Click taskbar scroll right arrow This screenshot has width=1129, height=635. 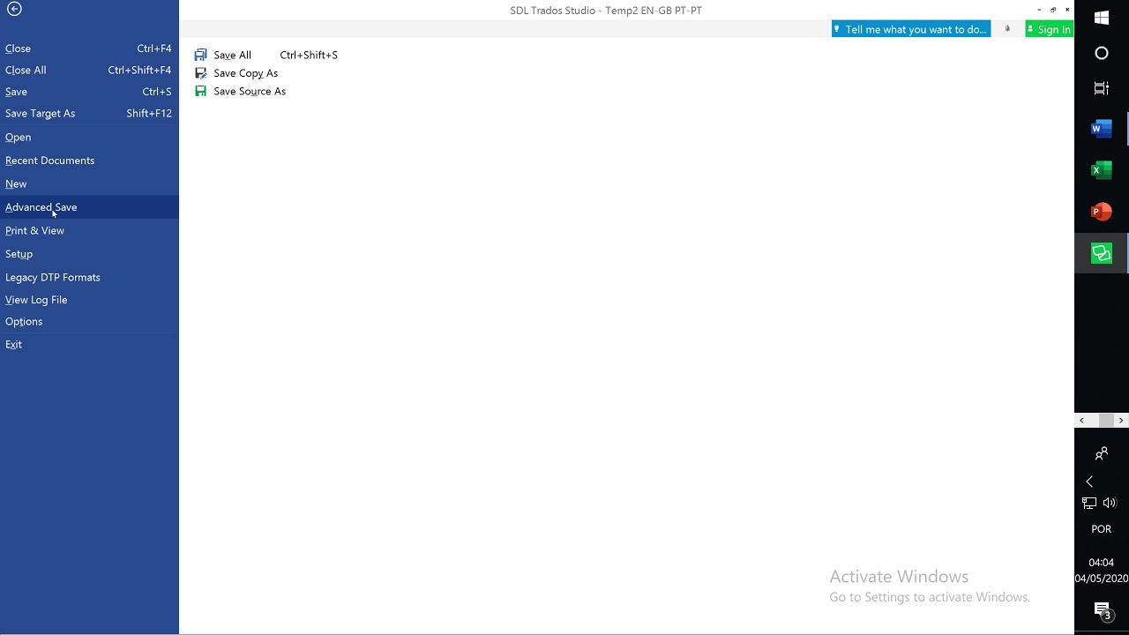[x=1121, y=421]
